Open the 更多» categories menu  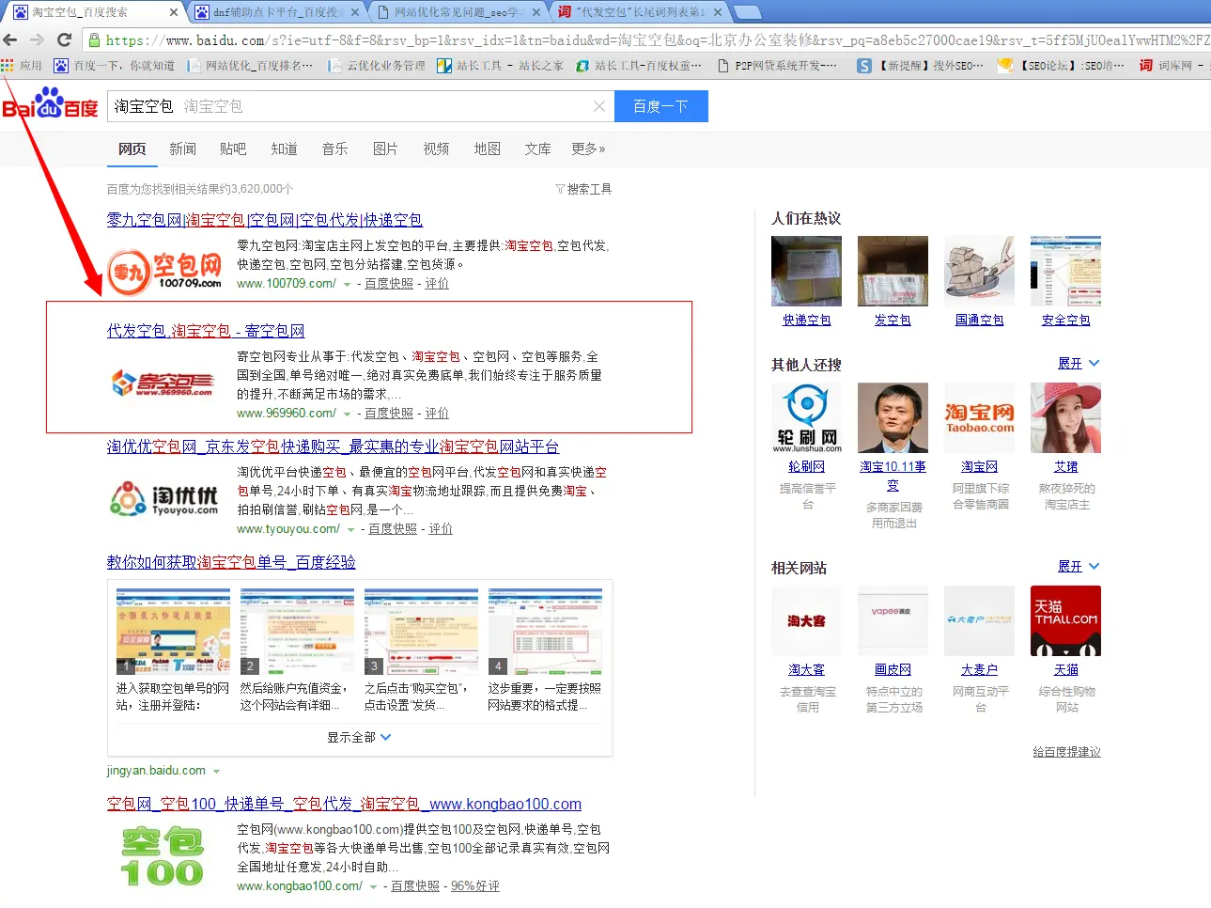[x=588, y=149]
